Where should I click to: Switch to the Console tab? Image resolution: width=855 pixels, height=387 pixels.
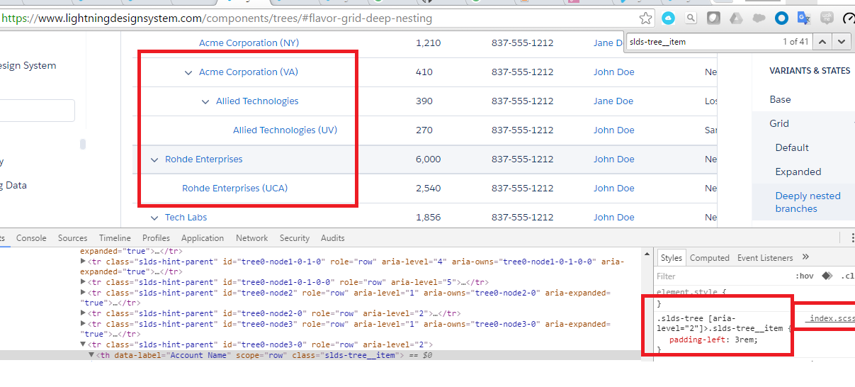pos(31,238)
